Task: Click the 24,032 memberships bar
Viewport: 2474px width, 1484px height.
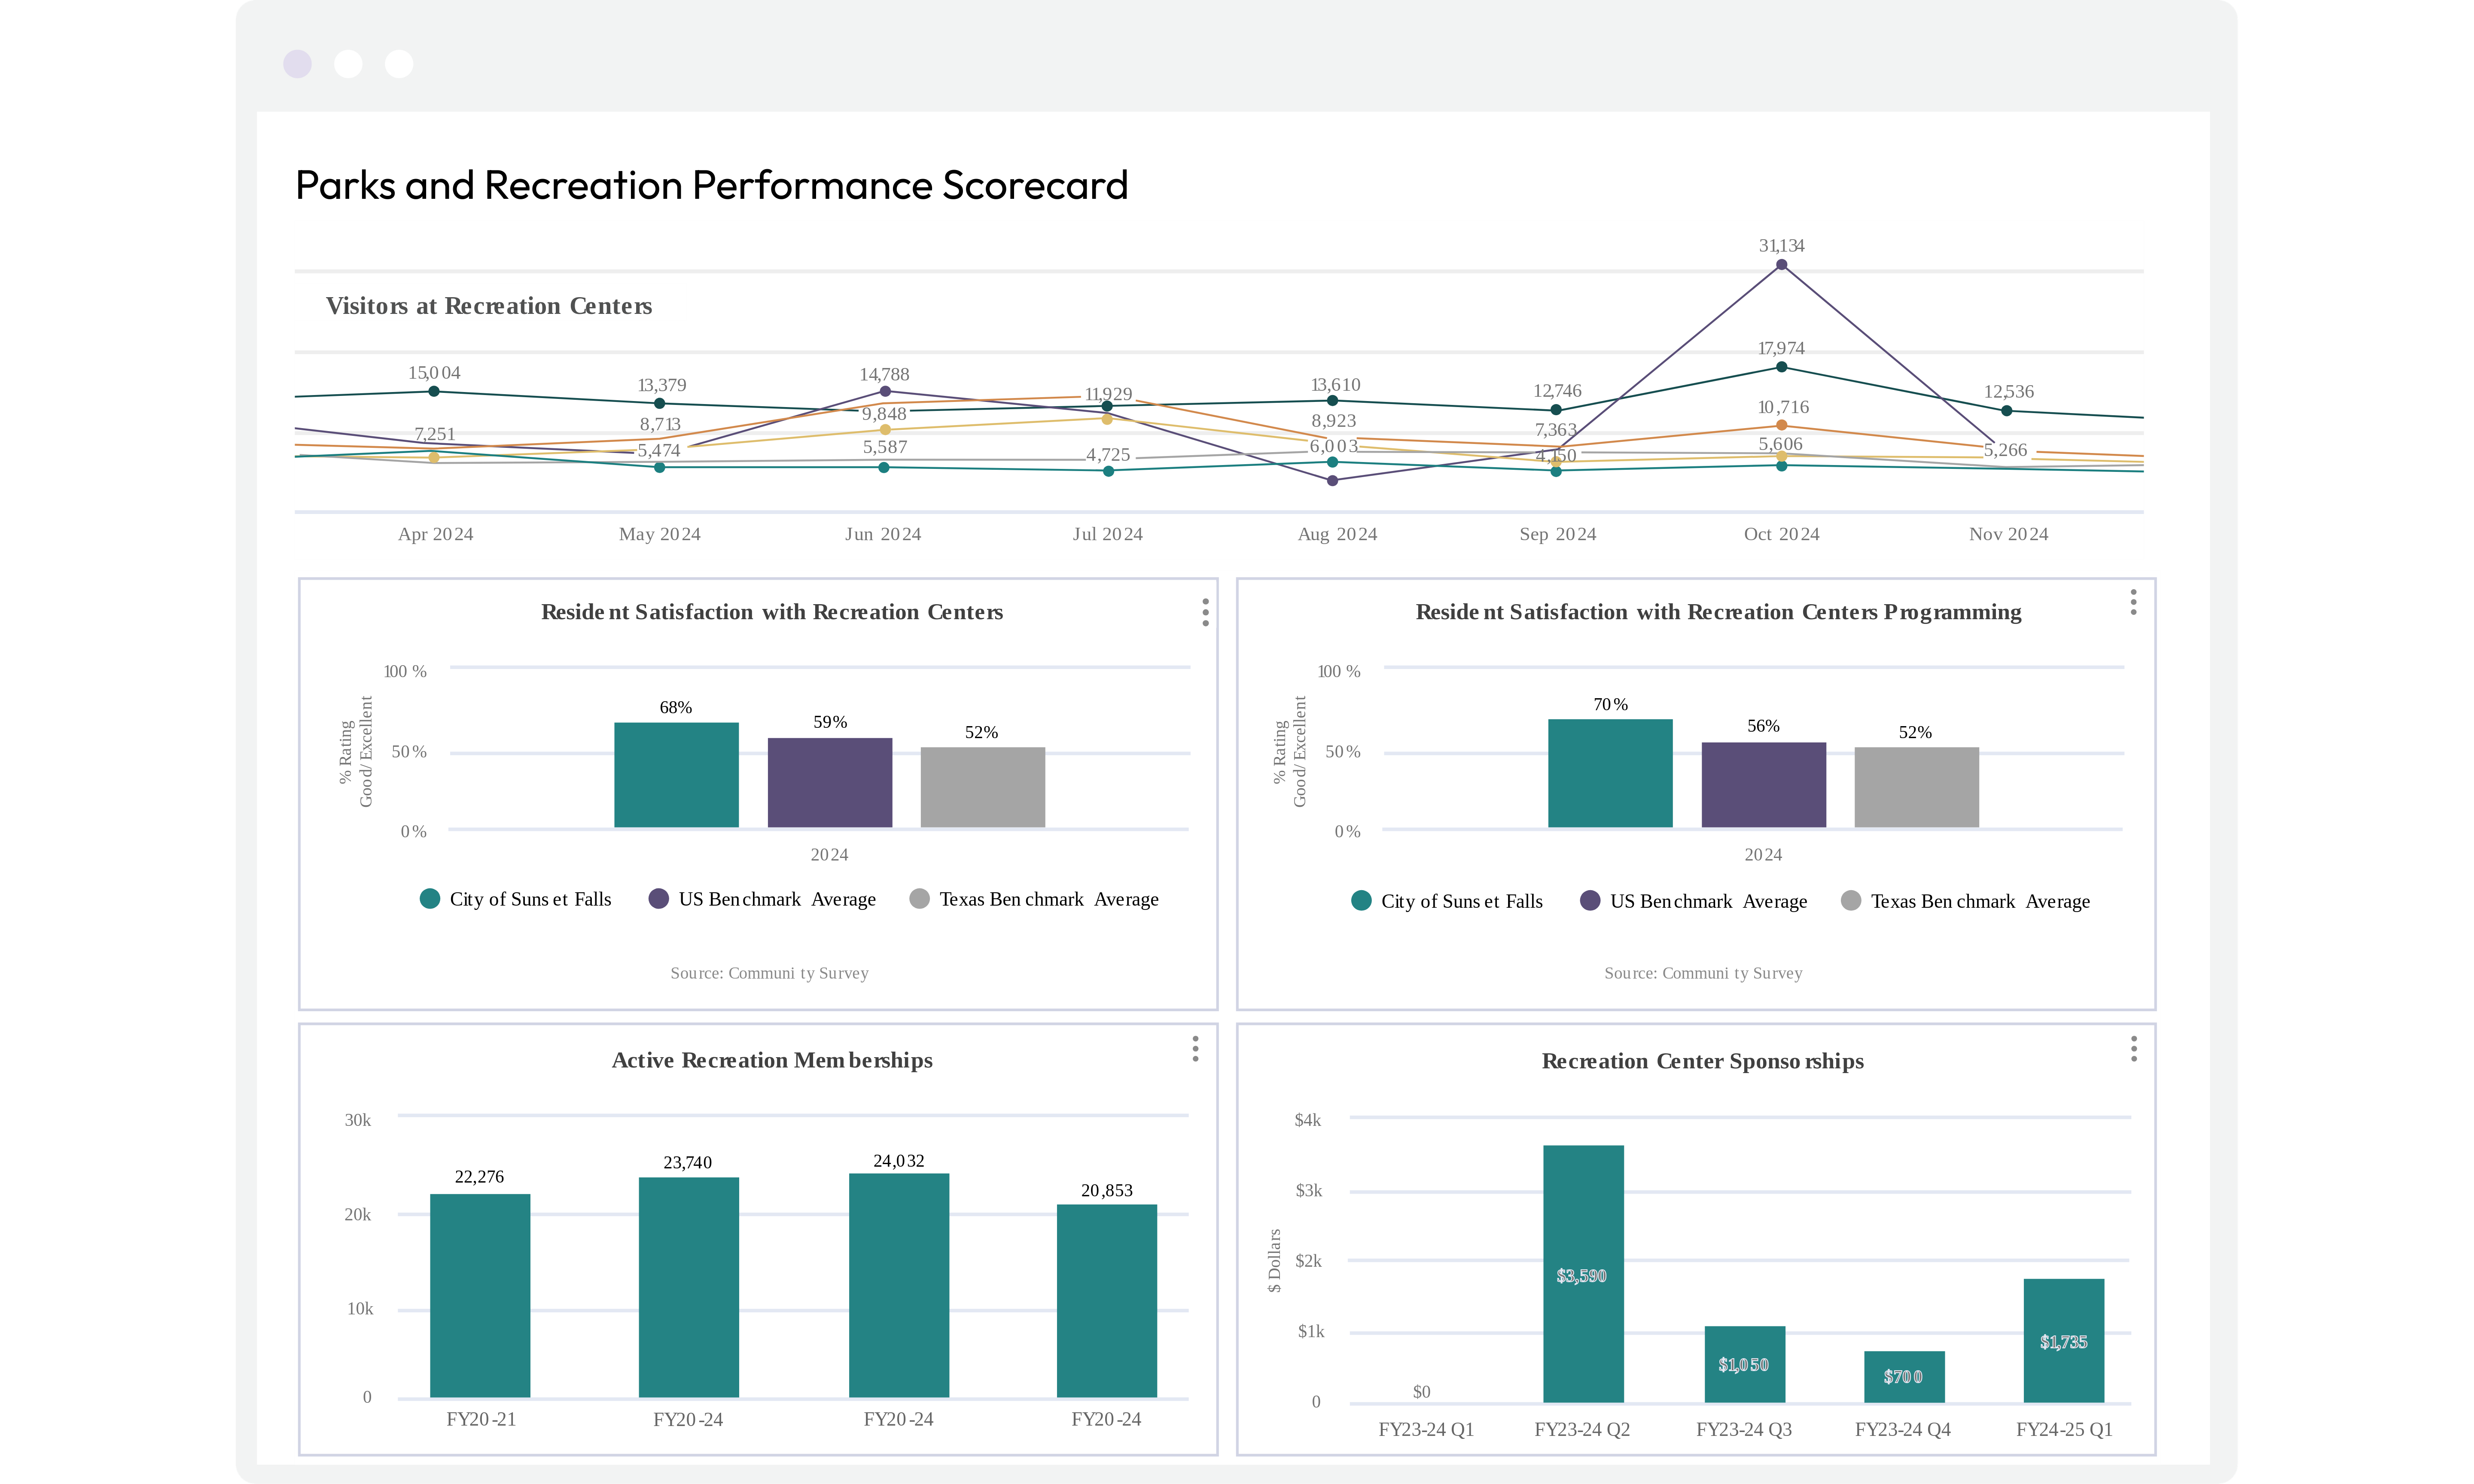Action: [898, 1285]
